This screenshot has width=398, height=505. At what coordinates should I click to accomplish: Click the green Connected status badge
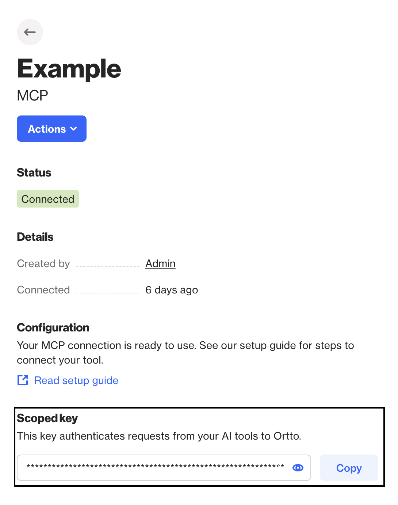[48, 199]
